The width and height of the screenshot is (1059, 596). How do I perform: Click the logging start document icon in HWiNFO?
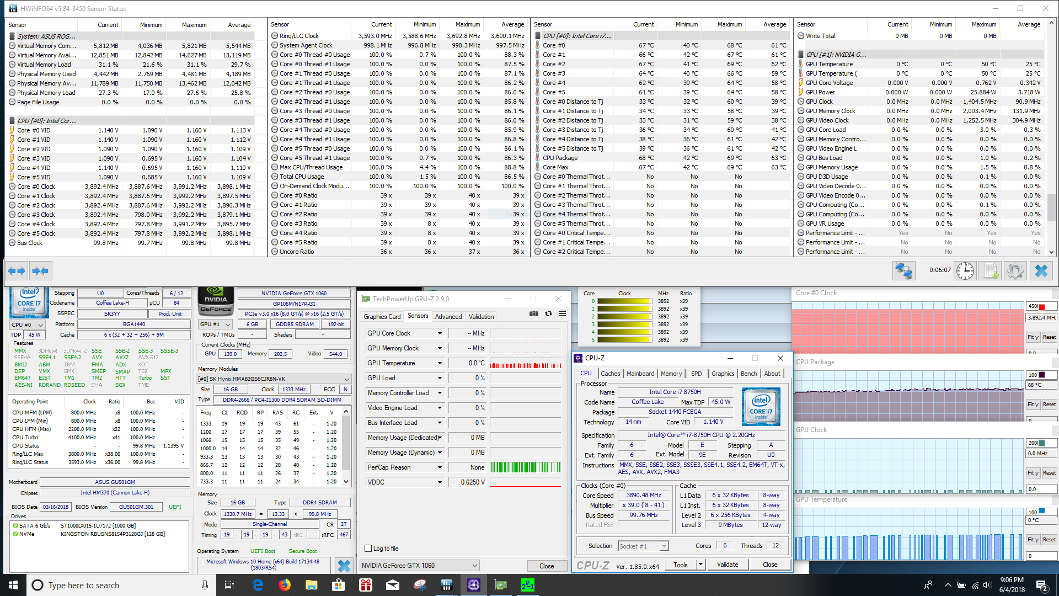click(x=991, y=271)
